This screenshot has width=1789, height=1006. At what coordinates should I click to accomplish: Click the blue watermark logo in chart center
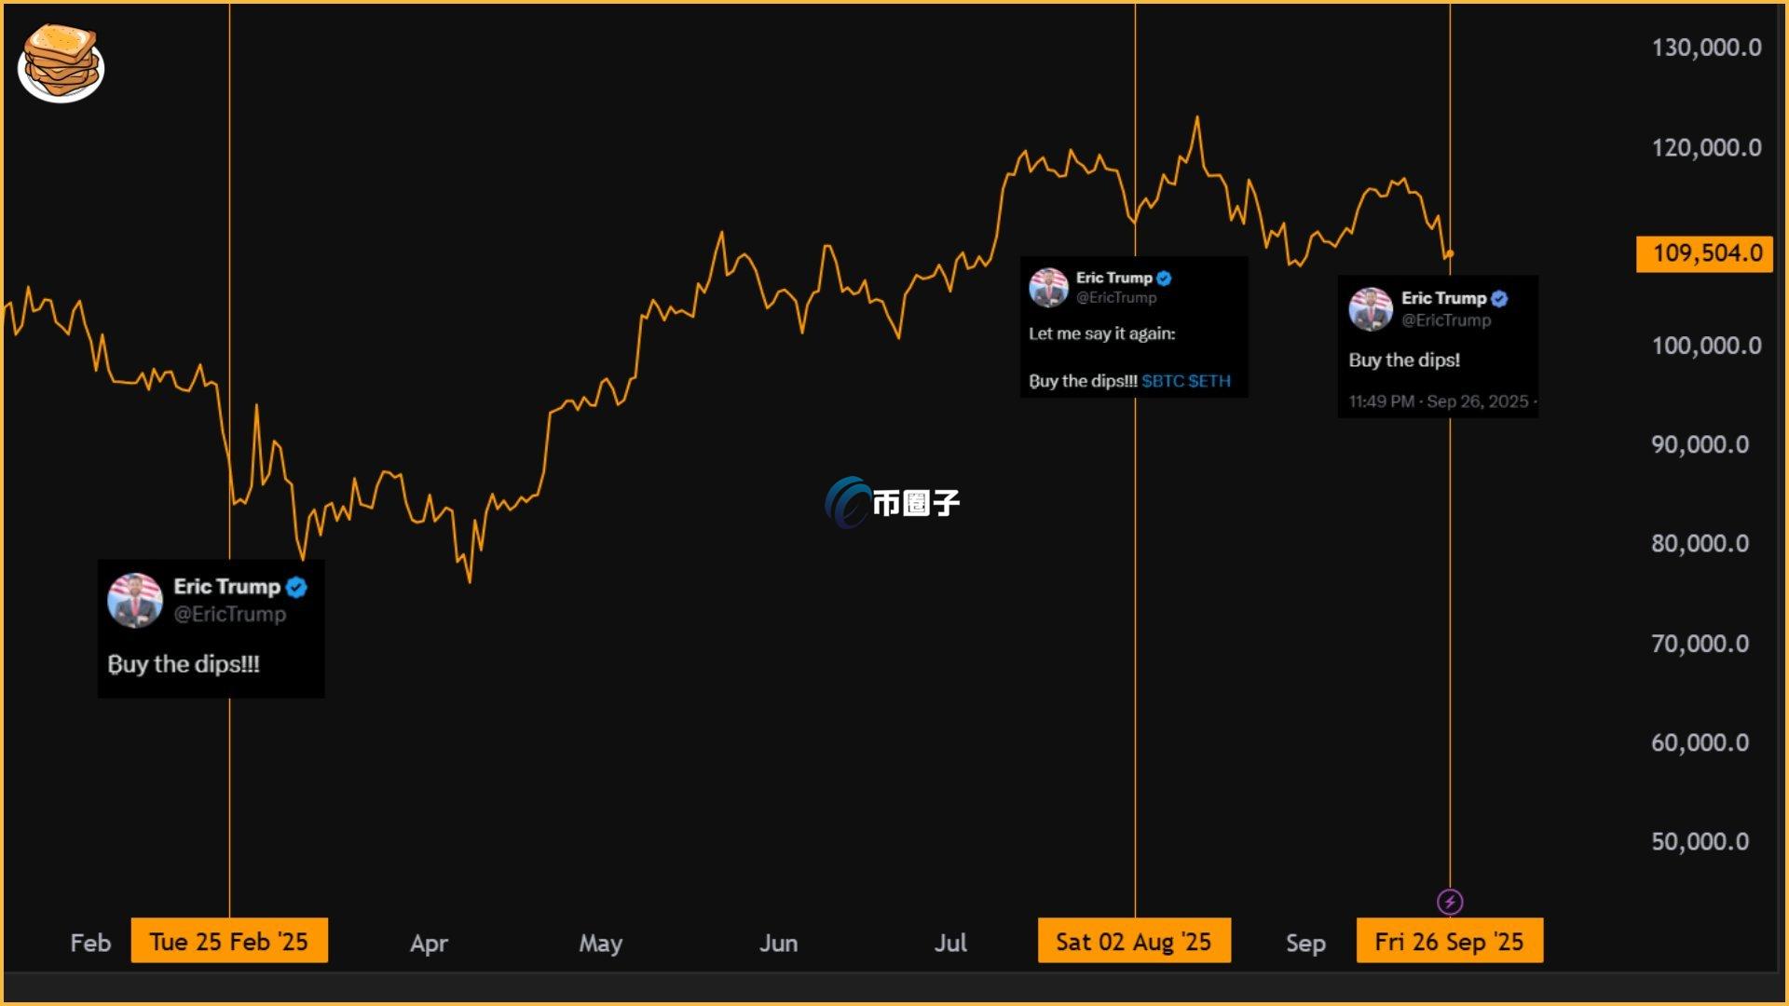tap(846, 503)
